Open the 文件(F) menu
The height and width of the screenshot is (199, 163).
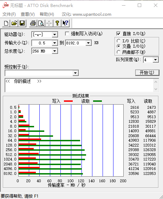[x=9, y=14]
